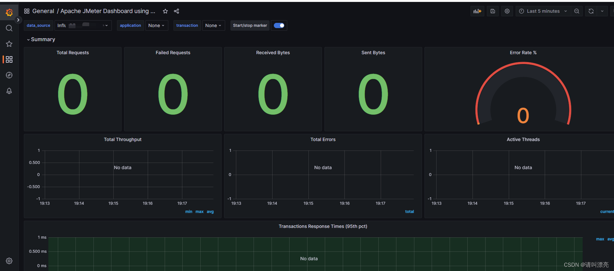Open the application None dropdown
Screen dimensions: 614x271
tap(157, 25)
